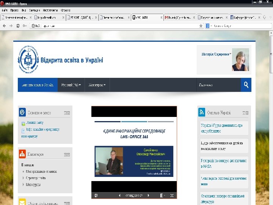This screenshot has height=205, width=273.
Task: Click the browser address field
Action: (x=120, y=26)
